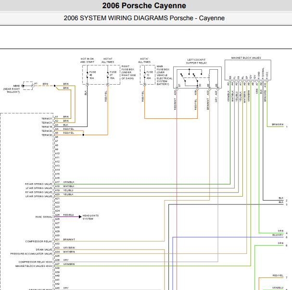292x290 pixels.
Task: Click the "MAGNET BLOCK VALVES HIGH" label
Action: click(x=34, y=266)
